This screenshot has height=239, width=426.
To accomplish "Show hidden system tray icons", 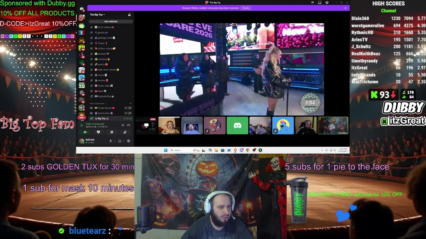I will coord(322,150).
